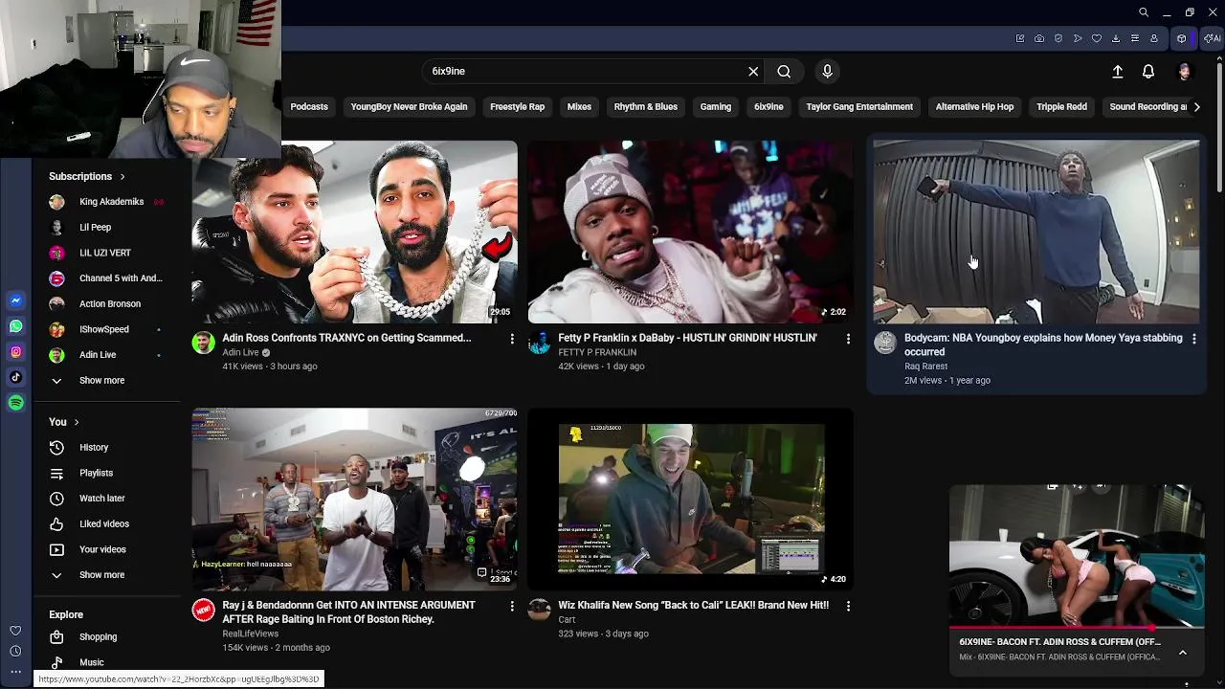
Task: Open the Raq Rarest channel link
Action: [x=925, y=367]
